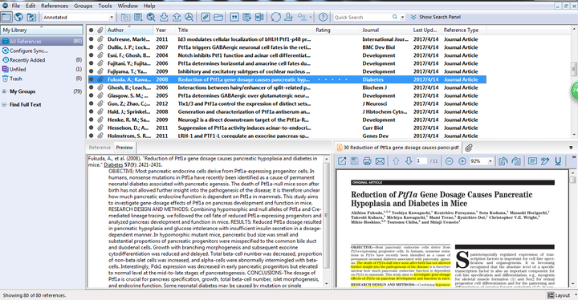The height and width of the screenshot is (300, 578).
Task: Click the Share Library person-plus icon
Action: [x=289, y=17]
